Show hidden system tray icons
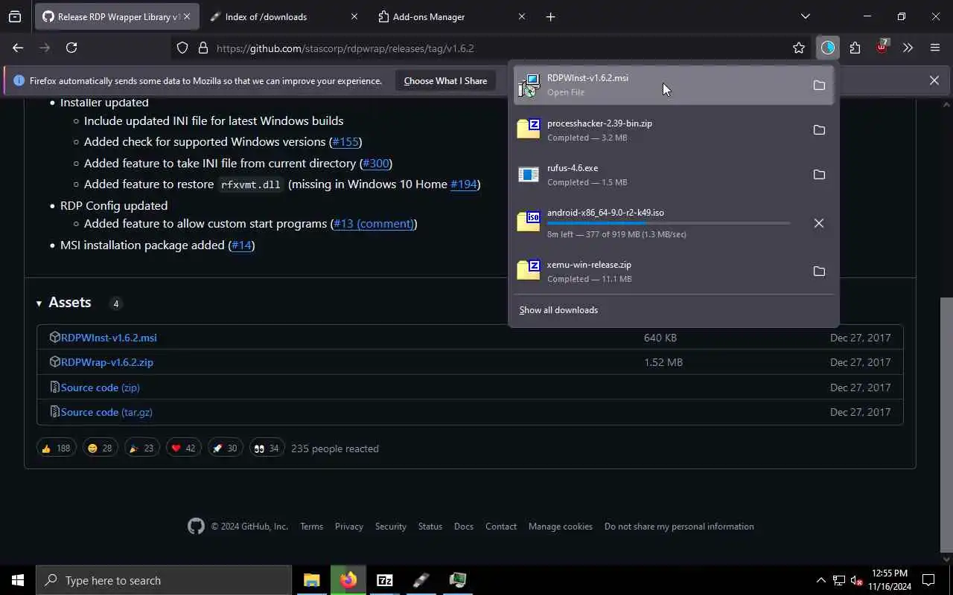 820,580
